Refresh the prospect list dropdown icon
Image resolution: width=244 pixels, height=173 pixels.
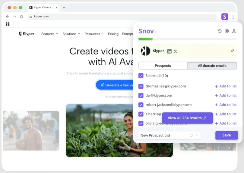coord(191,135)
